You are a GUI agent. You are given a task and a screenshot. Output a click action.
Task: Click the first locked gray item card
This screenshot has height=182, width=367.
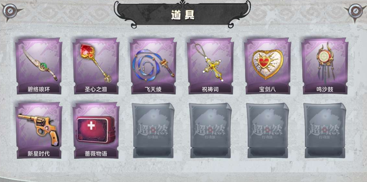coord(153,130)
